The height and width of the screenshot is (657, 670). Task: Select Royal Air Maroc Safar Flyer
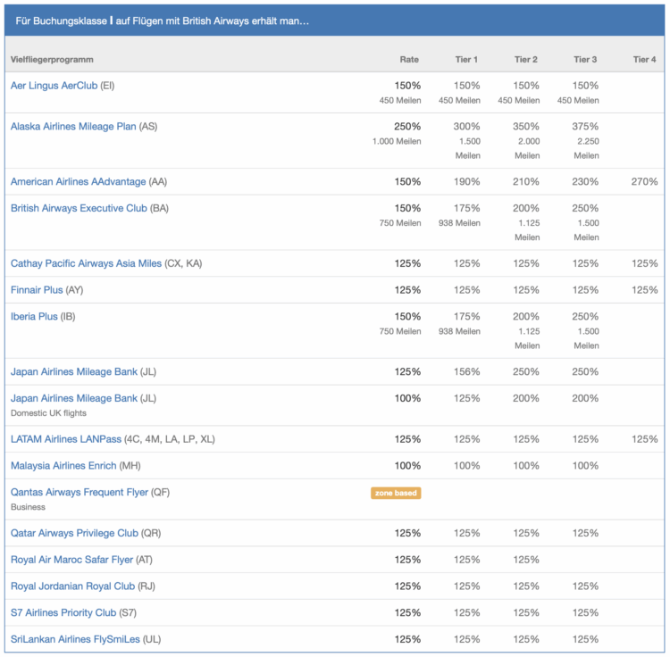click(71, 560)
